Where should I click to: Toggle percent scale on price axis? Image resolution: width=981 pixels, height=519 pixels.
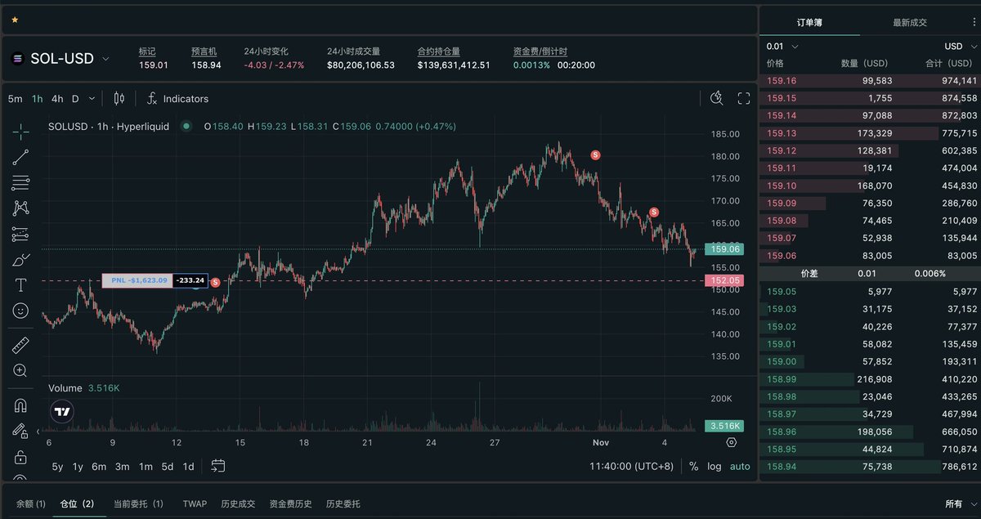tap(694, 467)
